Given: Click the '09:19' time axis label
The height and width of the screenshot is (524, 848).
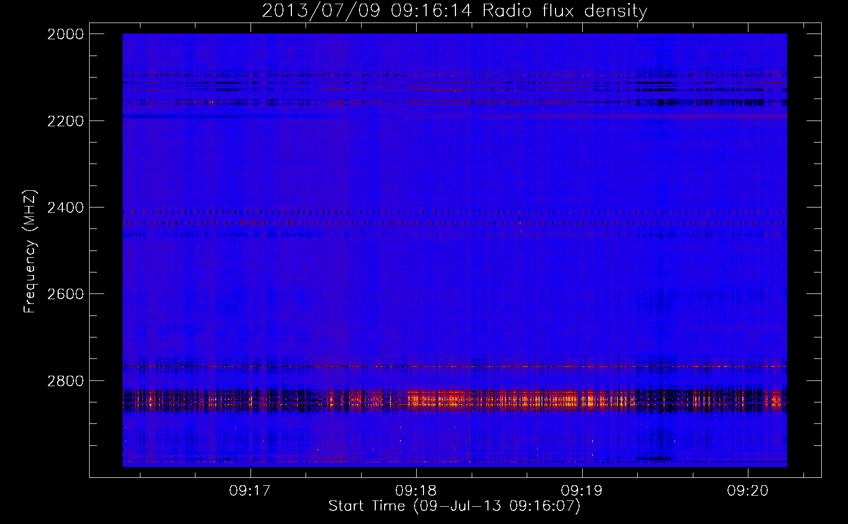Looking at the screenshot, I should click(x=582, y=490).
